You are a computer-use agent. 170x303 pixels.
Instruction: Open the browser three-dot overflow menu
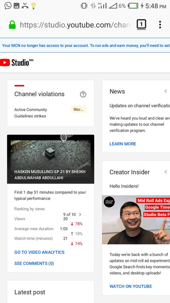click(x=160, y=25)
